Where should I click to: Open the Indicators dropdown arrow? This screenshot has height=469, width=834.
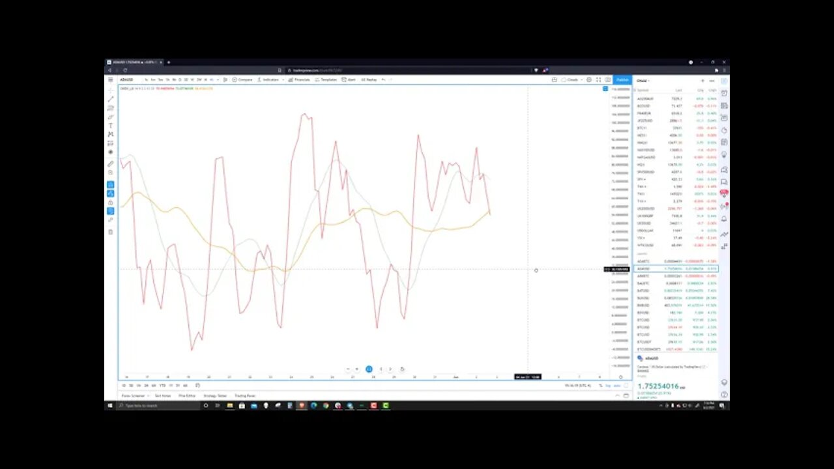283,79
